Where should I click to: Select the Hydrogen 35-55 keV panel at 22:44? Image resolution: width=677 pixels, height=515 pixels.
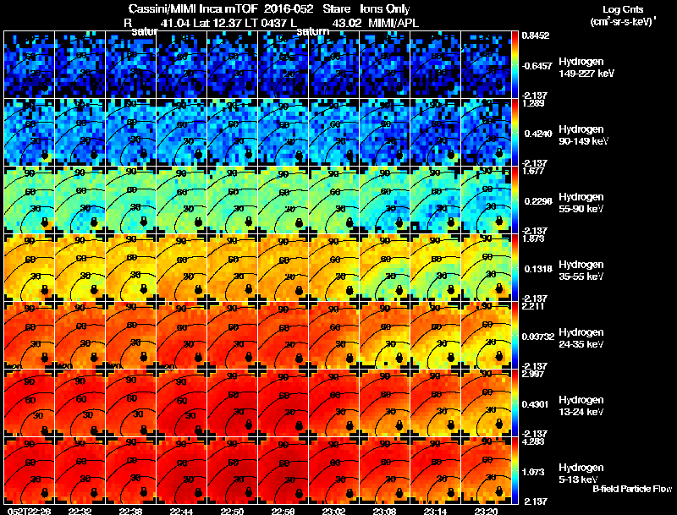coord(181,268)
